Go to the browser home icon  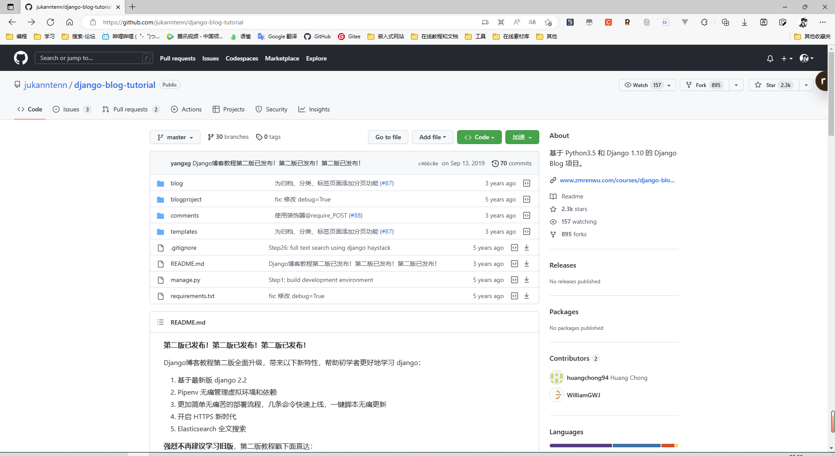pyautogui.click(x=70, y=22)
